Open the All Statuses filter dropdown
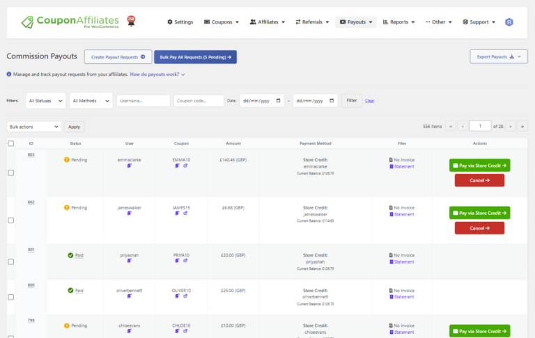535x338 pixels. click(46, 101)
